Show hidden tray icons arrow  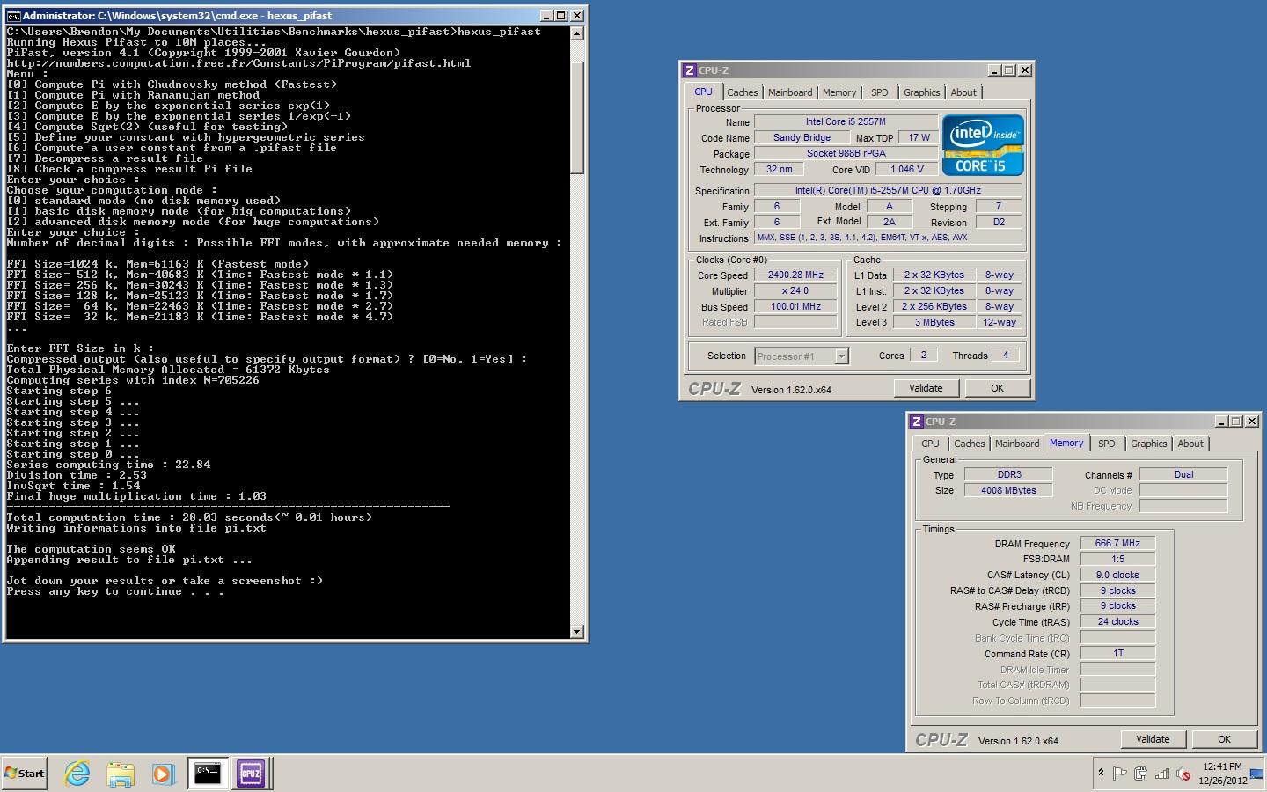1101,773
